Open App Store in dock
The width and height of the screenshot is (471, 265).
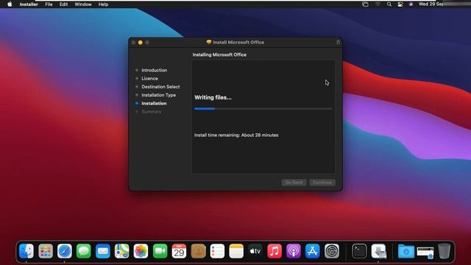313,251
